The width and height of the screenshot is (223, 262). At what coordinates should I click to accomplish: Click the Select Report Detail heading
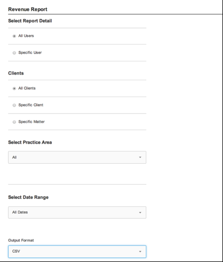tap(30, 21)
